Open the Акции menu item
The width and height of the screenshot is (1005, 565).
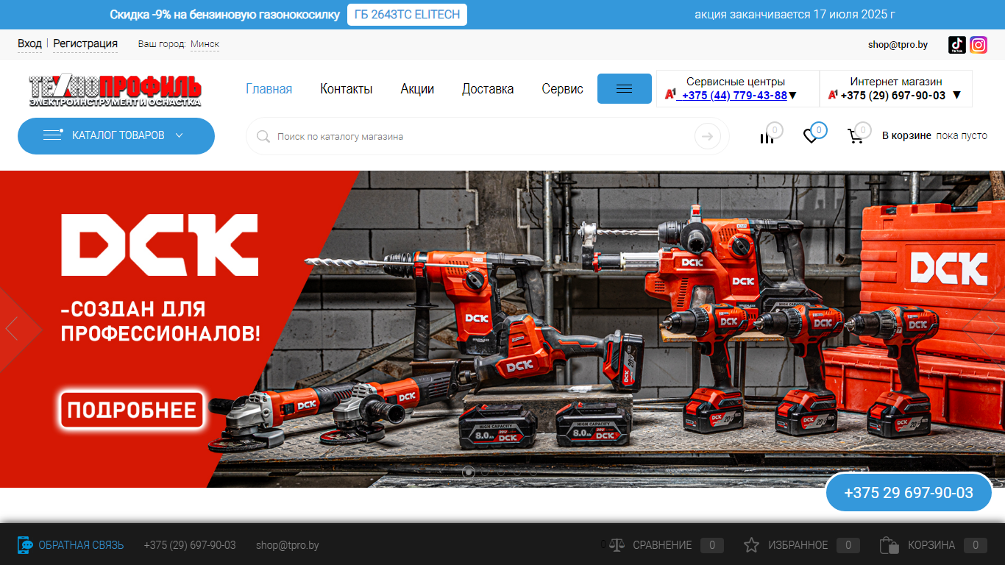pos(417,89)
